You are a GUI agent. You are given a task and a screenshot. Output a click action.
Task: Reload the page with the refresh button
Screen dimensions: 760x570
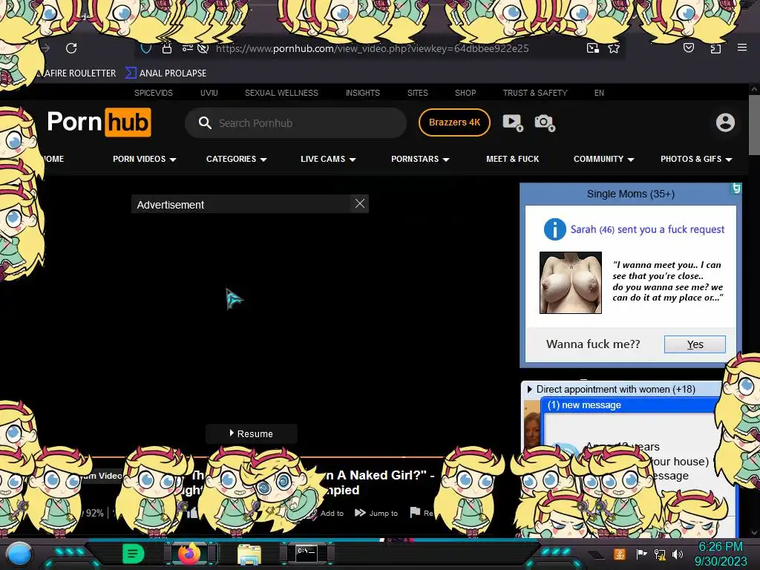tap(71, 48)
